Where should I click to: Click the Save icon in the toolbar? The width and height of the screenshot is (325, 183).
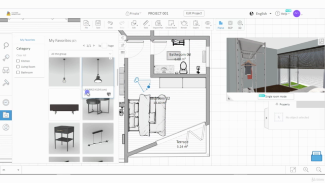click(98, 24)
